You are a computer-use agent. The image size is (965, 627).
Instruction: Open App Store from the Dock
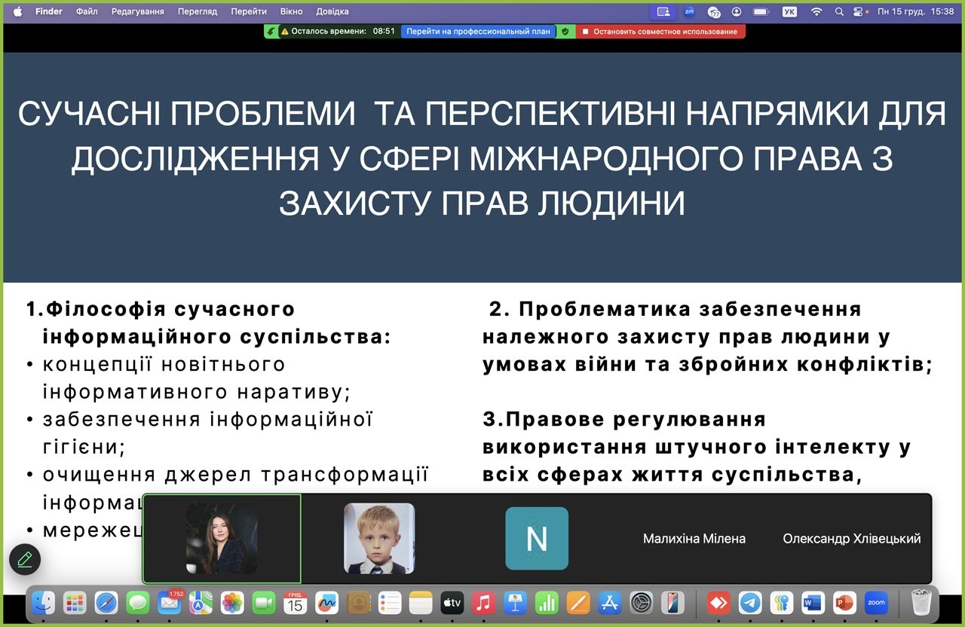click(x=609, y=603)
